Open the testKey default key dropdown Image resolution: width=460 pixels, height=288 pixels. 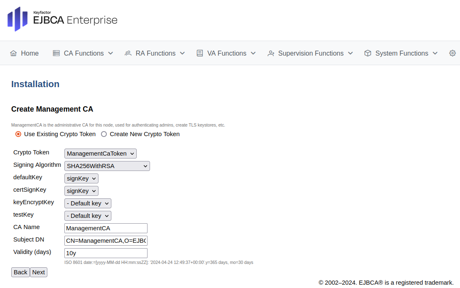tap(87, 215)
